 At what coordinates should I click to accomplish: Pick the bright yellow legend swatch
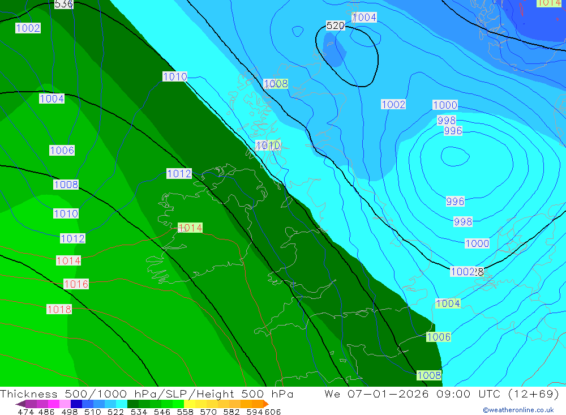tap(190, 404)
